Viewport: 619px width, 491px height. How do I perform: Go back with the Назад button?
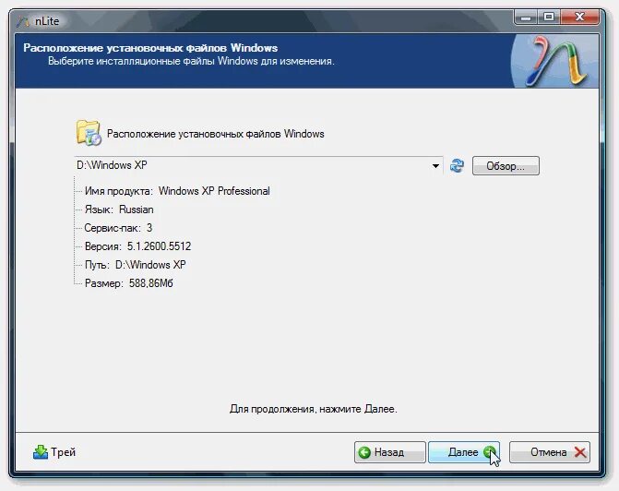[x=389, y=452]
